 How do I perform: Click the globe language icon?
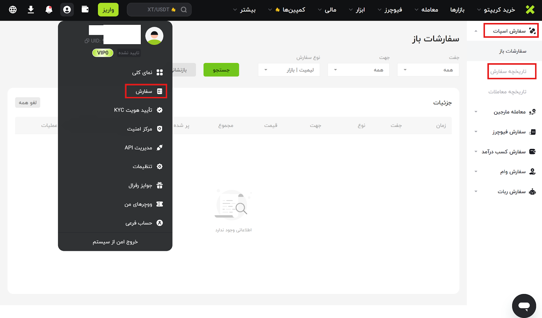pos(13,9)
